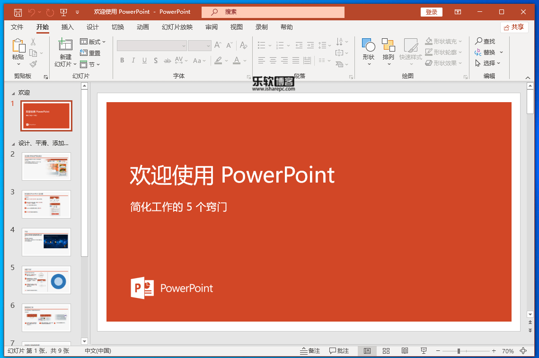Toggle Text Shadow (S) formatting

[x=156, y=61]
